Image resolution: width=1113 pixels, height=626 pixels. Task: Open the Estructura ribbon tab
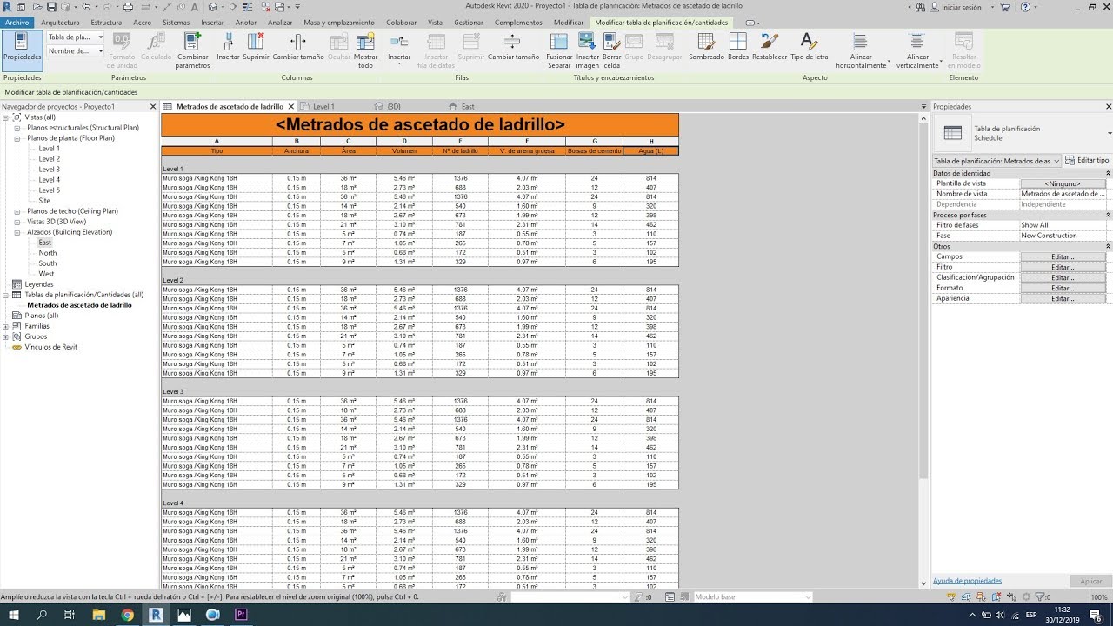(106, 23)
